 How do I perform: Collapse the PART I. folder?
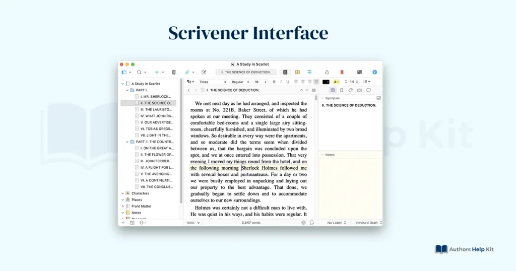(127, 90)
